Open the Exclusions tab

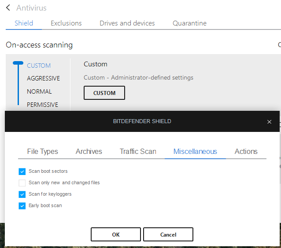pos(66,23)
